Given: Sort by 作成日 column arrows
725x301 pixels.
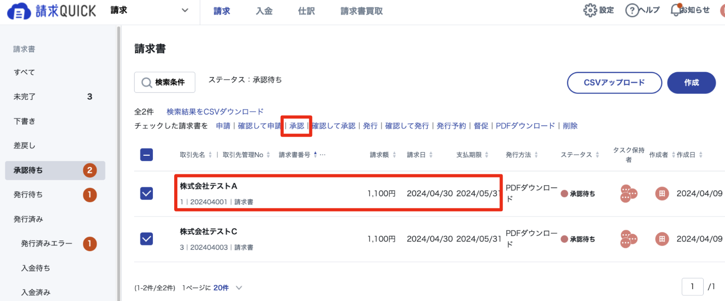Looking at the screenshot, I should 701,155.
